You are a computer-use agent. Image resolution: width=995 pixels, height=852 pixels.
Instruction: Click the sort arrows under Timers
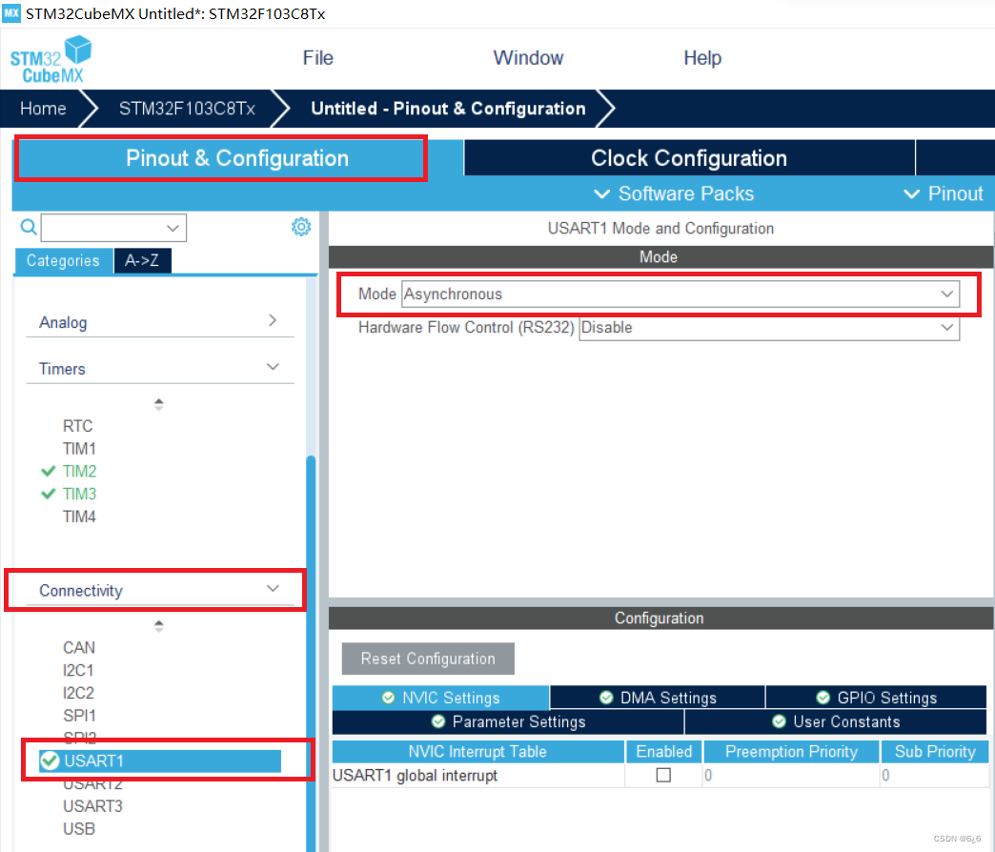[158, 404]
